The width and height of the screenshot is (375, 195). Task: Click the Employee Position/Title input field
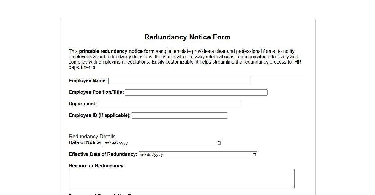[196, 92]
